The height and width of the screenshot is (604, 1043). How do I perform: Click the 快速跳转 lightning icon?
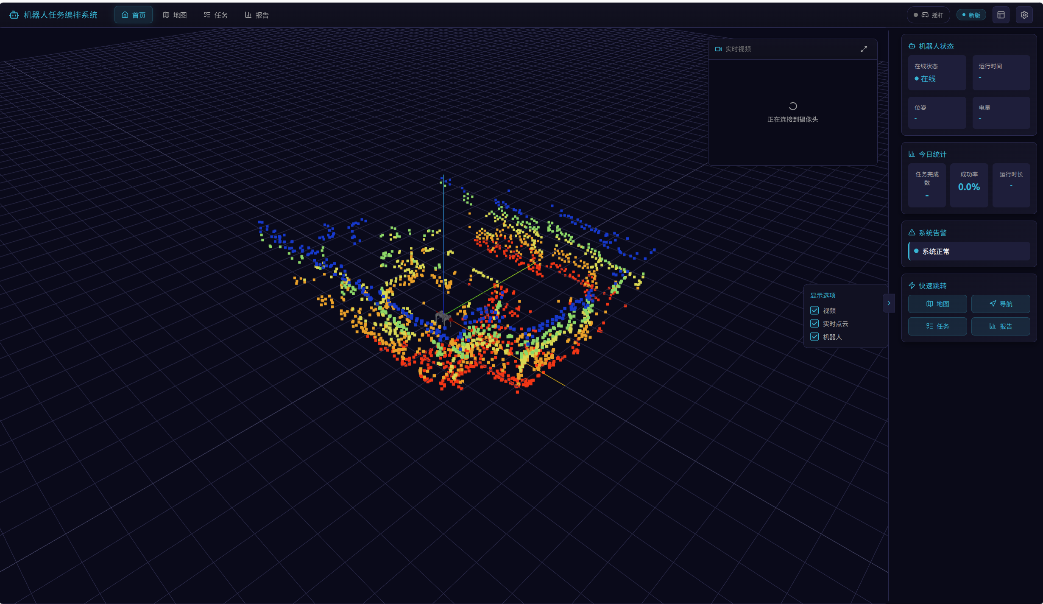(x=912, y=286)
